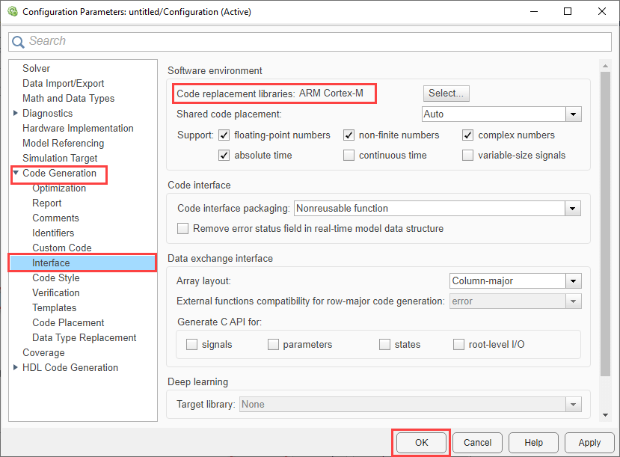Enable variable-size signals support
620x457 pixels.
tap(467, 156)
